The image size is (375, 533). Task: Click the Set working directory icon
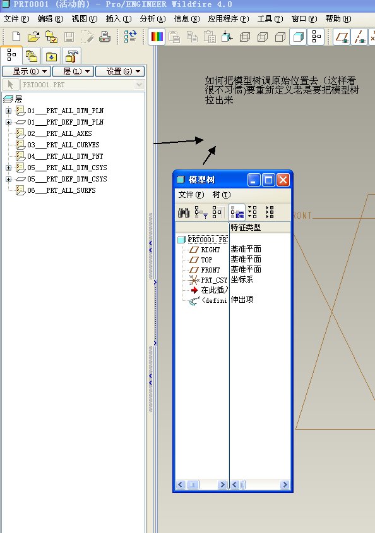(51, 37)
